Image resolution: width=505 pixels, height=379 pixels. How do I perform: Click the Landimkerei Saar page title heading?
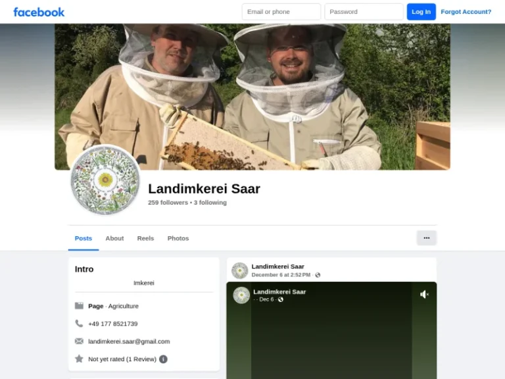pyautogui.click(x=204, y=189)
